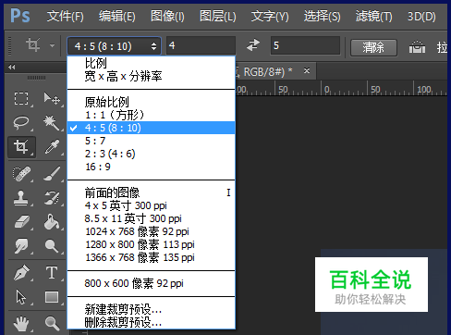Select the History Brush tool
Image resolution: width=451 pixels, height=335 pixels.
click(x=52, y=198)
